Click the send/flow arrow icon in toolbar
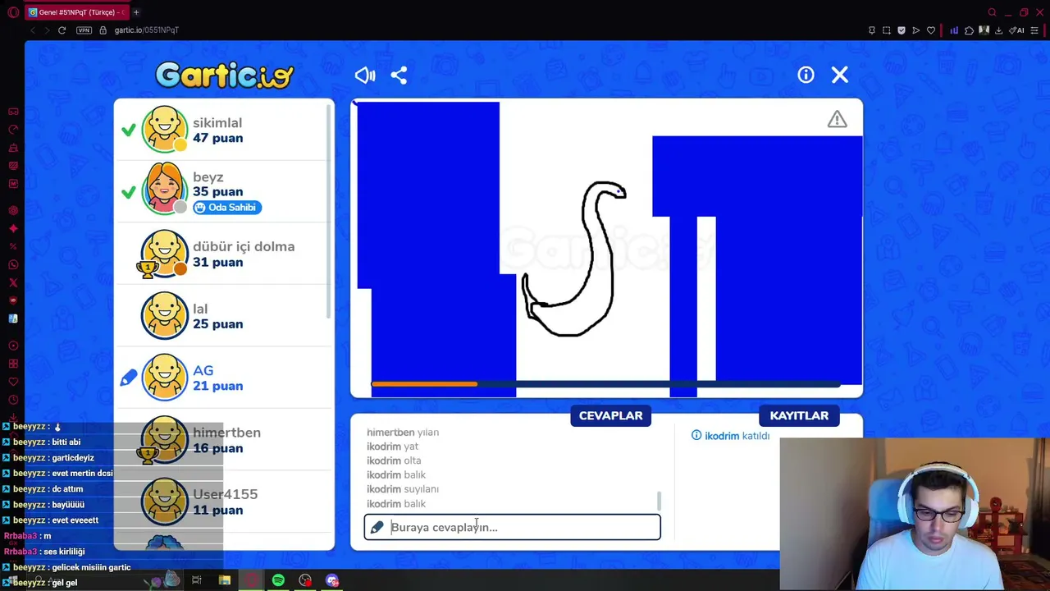Screen dimensions: 1050x591 coord(915,30)
